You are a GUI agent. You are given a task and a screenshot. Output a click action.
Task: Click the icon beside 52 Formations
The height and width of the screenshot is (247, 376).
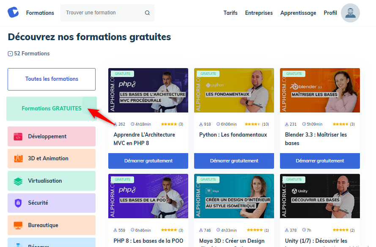[10, 54]
